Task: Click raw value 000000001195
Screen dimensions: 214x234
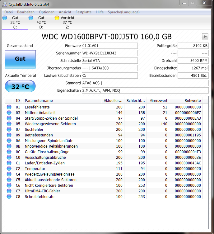Action: [188, 135]
